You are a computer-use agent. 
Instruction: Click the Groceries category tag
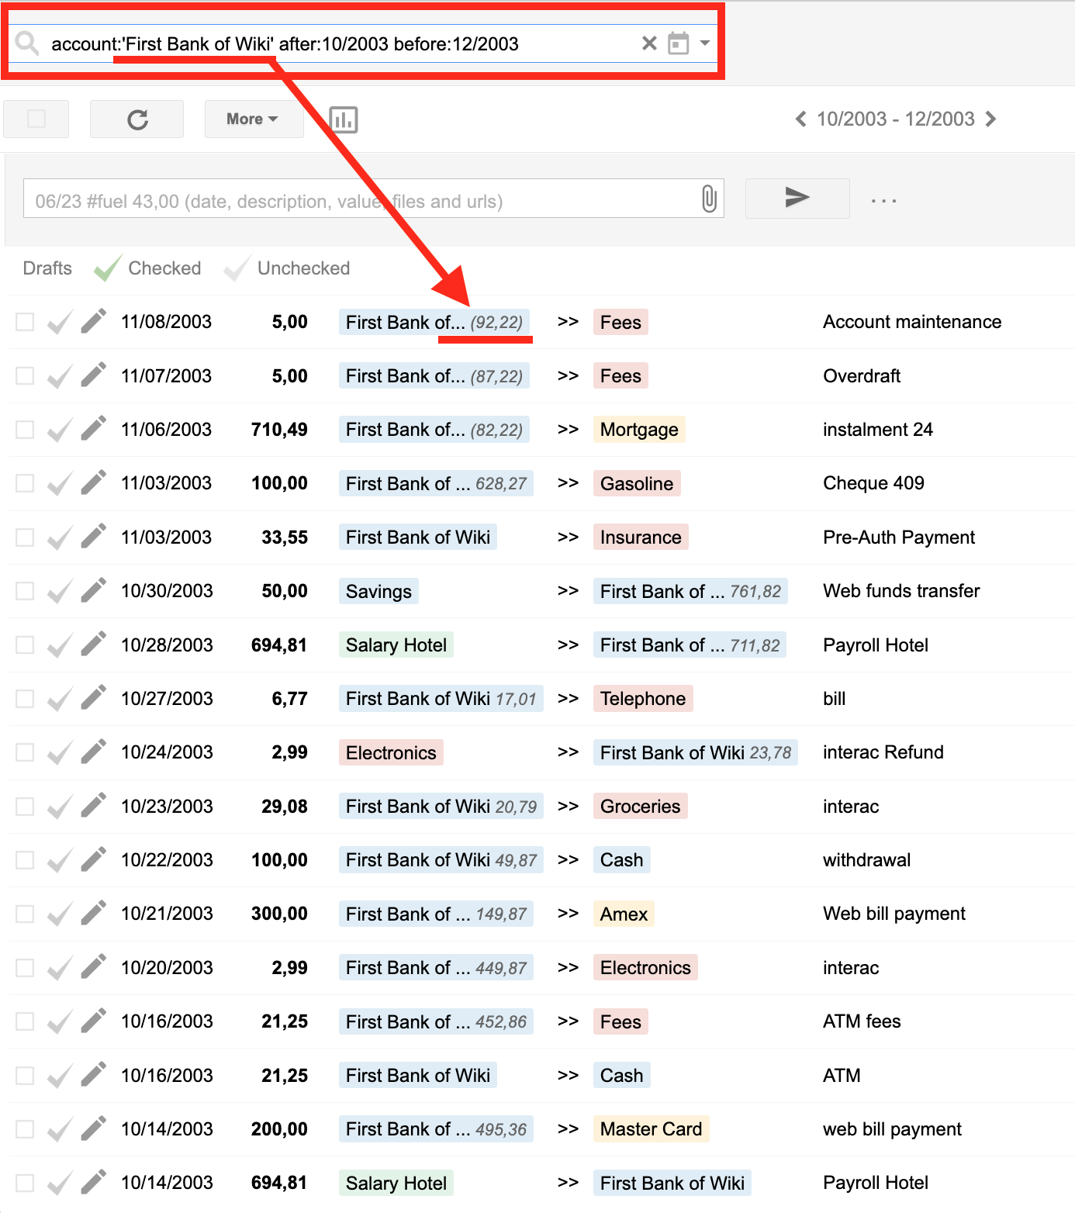[640, 806]
